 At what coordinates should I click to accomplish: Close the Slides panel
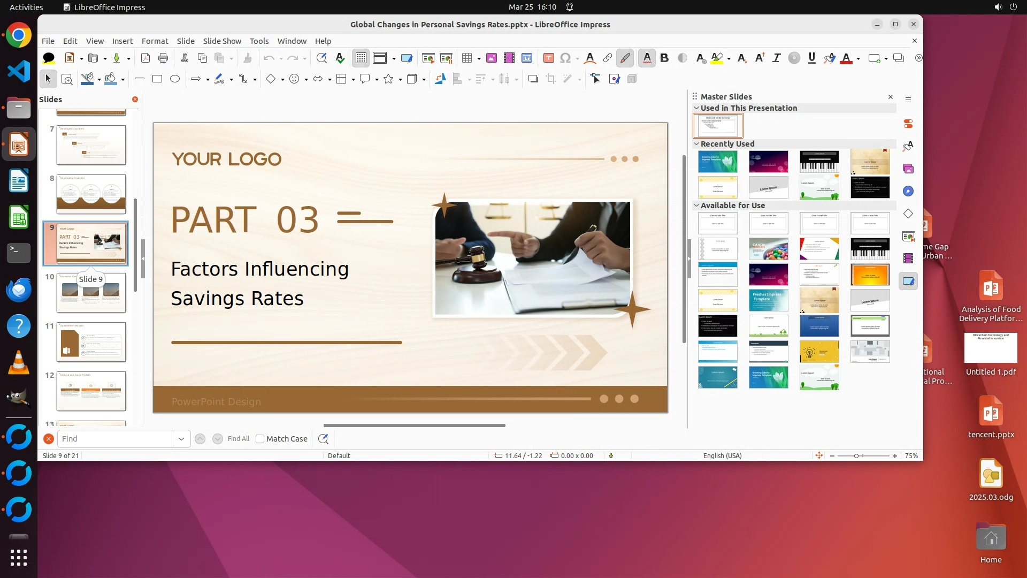click(135, 100)
